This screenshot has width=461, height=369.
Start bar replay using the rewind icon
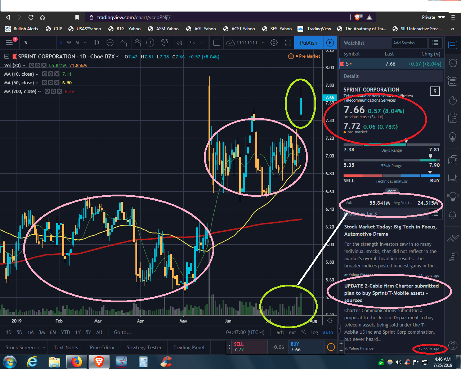point(179,43)
